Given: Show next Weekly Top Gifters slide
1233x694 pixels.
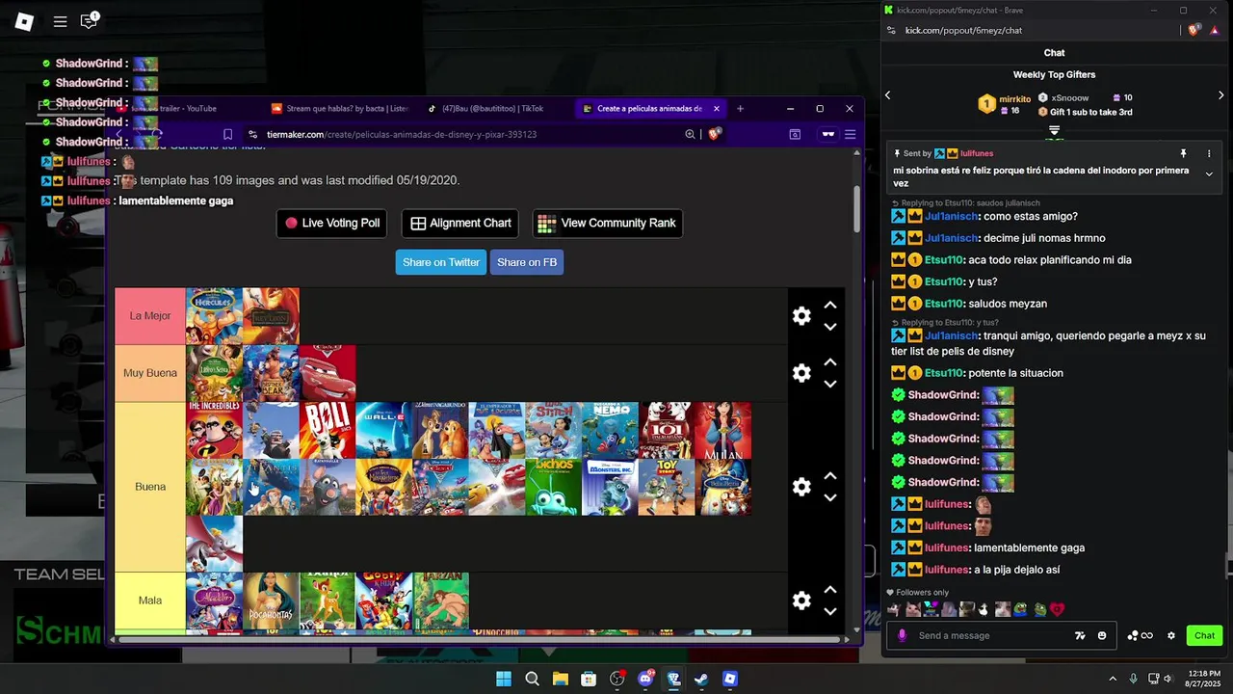Looking at the screenshot, I should (1220, 95).
